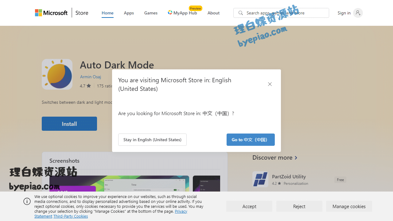393x221 pixels.
Task: Click the Auto Dark Mode title
Action: [117, 65]
